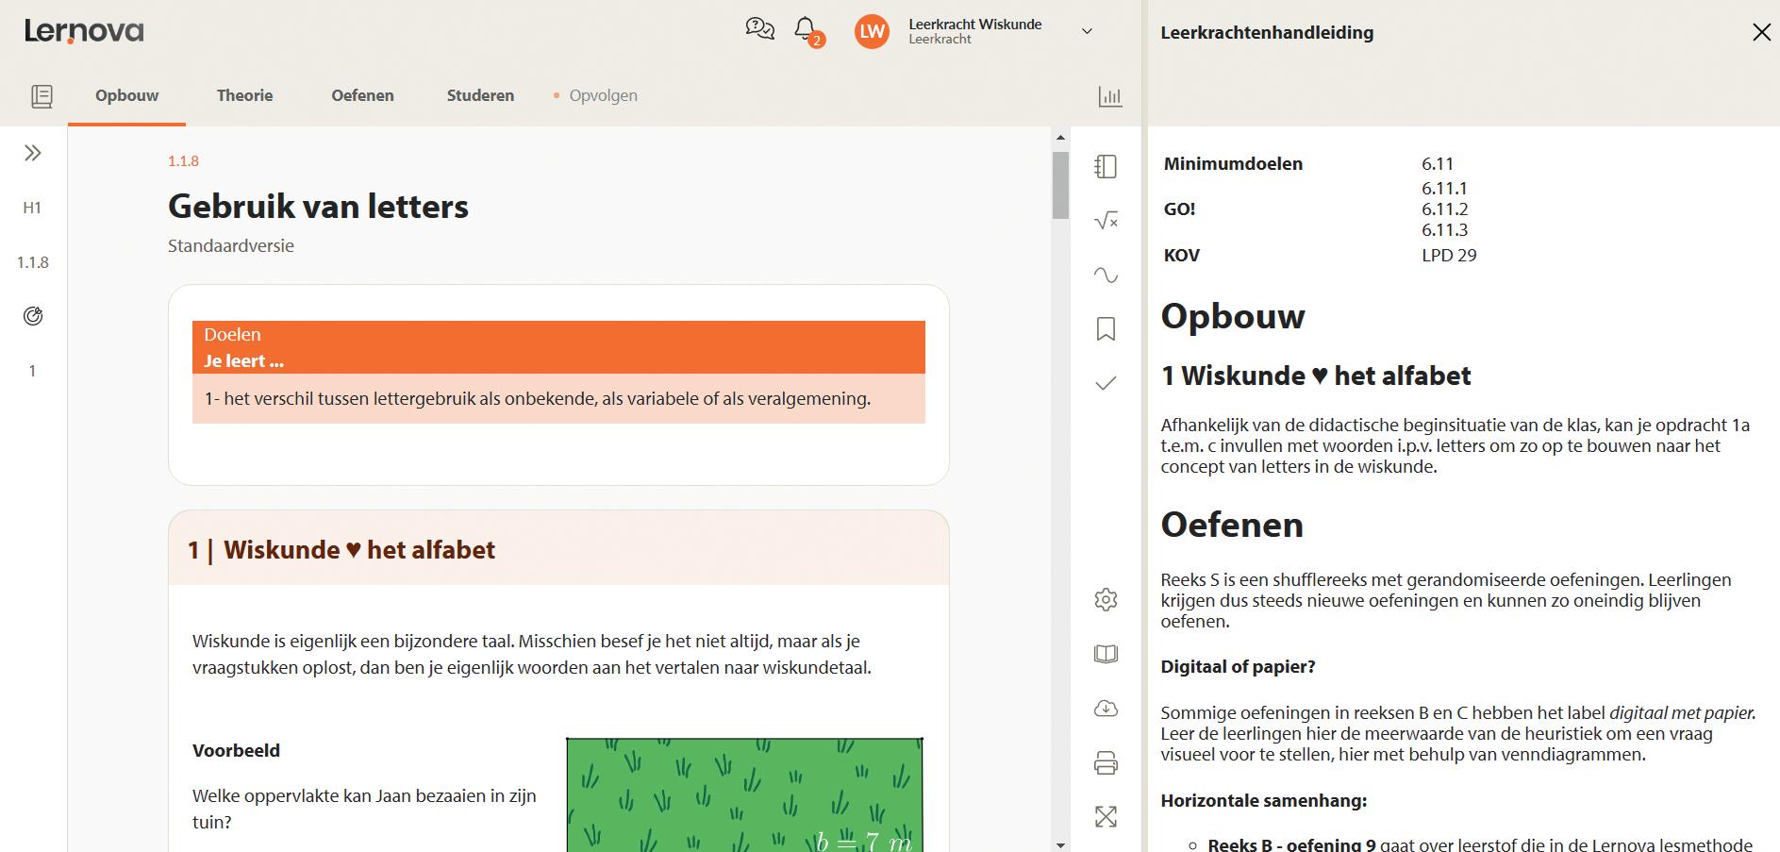Image resolution: width=1780 pixels, height=852 pixels.
Task: Open the bar chart statistics icon
Action: [x=1110, y=96]
